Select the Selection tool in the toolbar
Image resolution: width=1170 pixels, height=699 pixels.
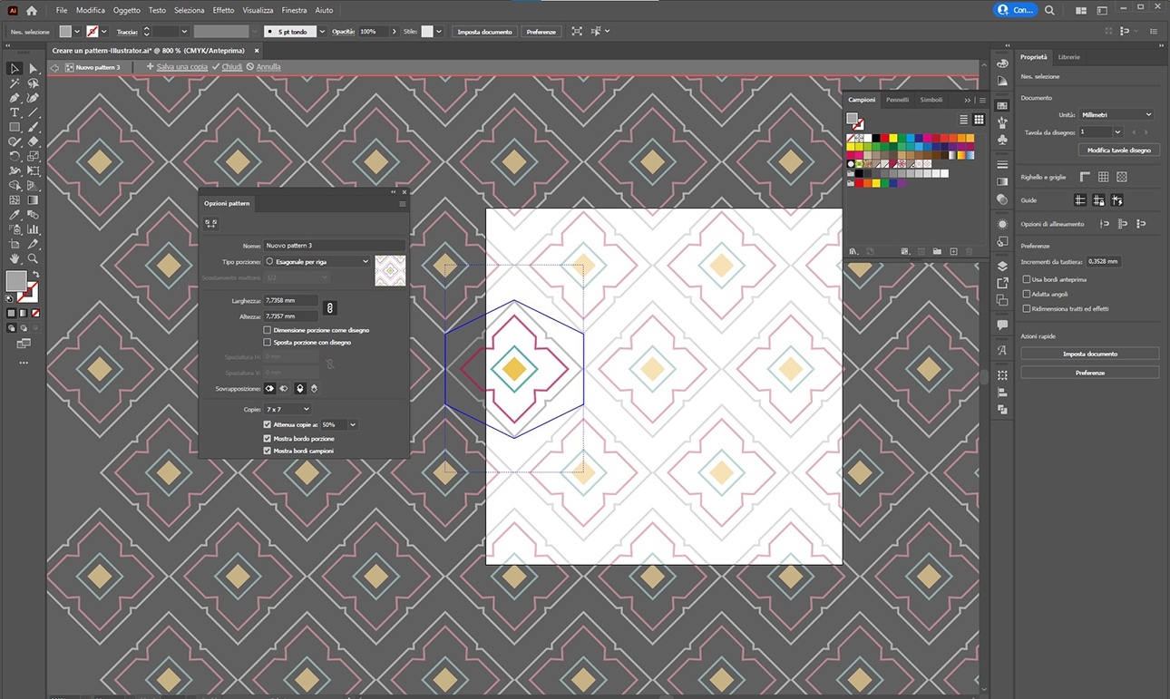coord(14,68)
